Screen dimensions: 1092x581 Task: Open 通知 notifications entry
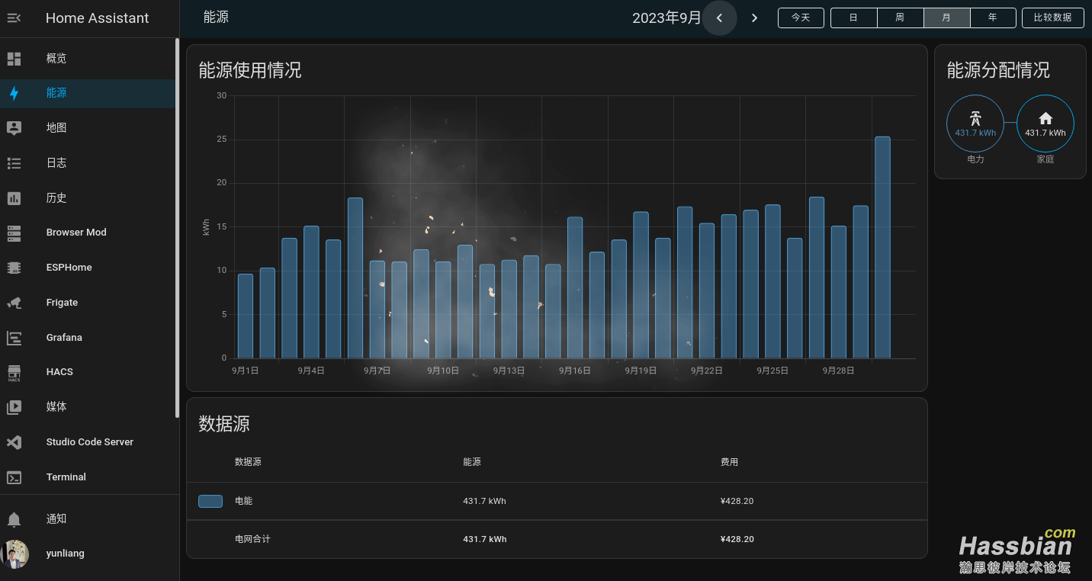pos(88,519)
